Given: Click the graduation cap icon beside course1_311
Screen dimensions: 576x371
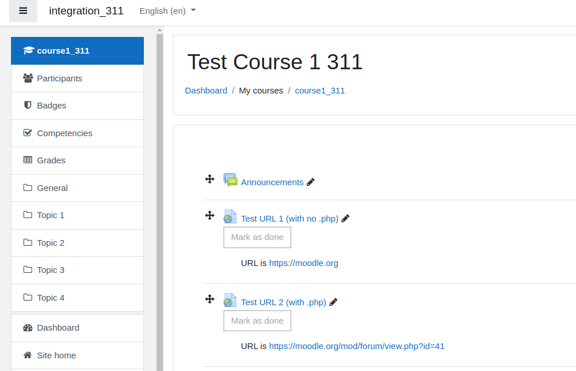Looking at the screenshot, I should [28, 50].
